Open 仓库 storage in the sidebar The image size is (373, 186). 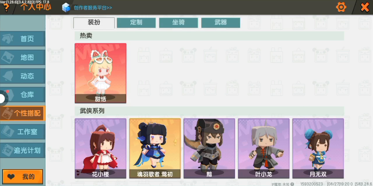point(22,94)
